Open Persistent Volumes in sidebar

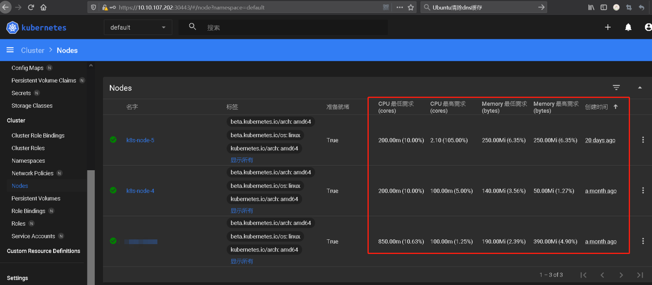36,198
